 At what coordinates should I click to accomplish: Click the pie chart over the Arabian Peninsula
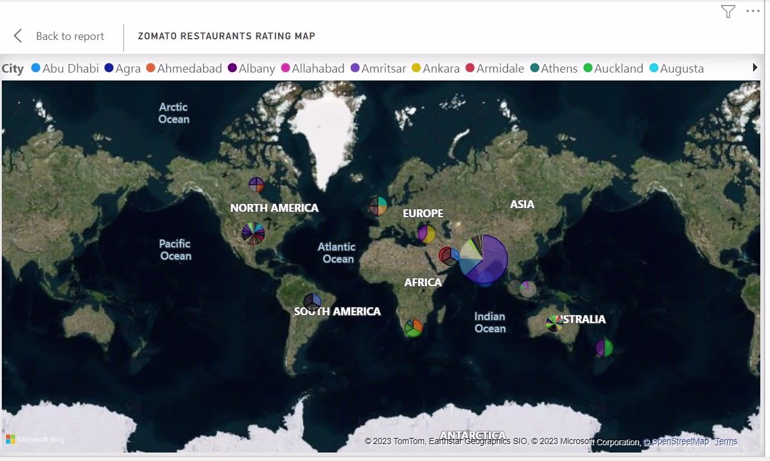(x=449, y=256)
